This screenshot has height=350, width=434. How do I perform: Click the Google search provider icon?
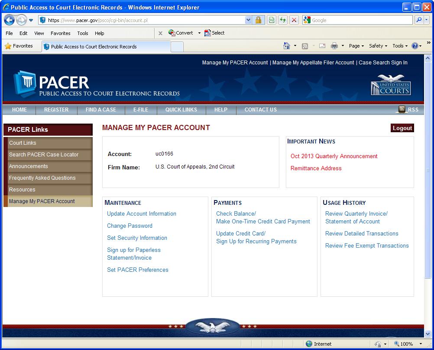tap(307, 20)
